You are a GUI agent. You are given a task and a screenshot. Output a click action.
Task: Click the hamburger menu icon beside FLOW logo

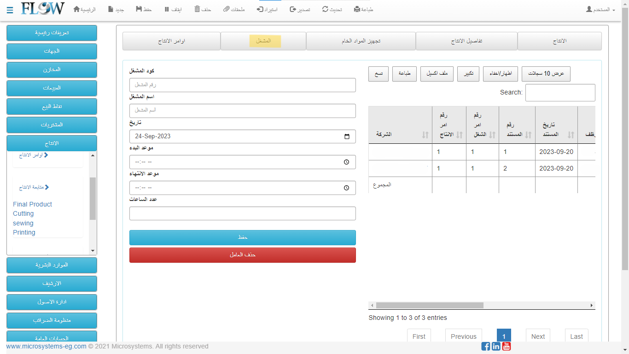tap(10, 10)
